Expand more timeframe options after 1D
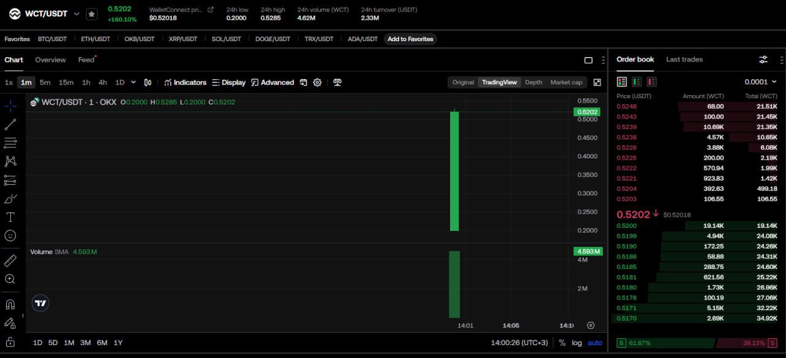786x358 pixels. coord(134,82)
